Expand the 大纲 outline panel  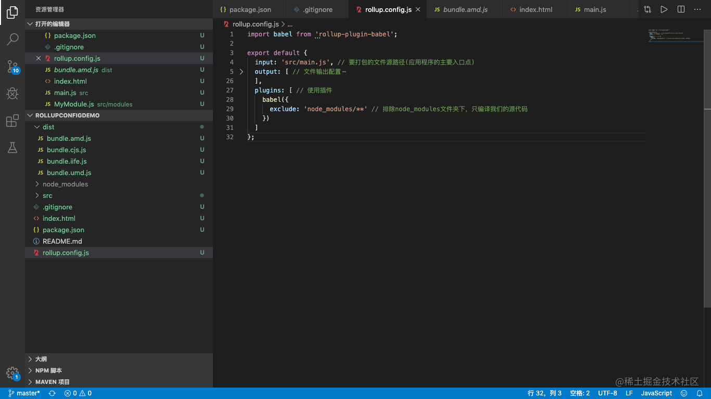(119, 359)
